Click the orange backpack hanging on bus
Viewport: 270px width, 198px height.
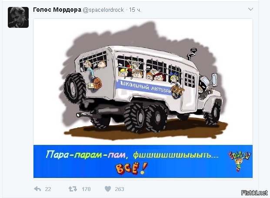97,83
